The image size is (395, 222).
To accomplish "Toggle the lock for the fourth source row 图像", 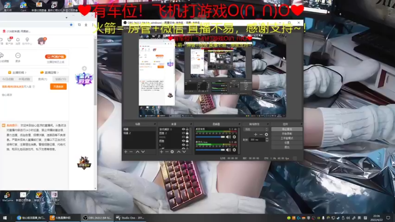I will tap(187, 141).
